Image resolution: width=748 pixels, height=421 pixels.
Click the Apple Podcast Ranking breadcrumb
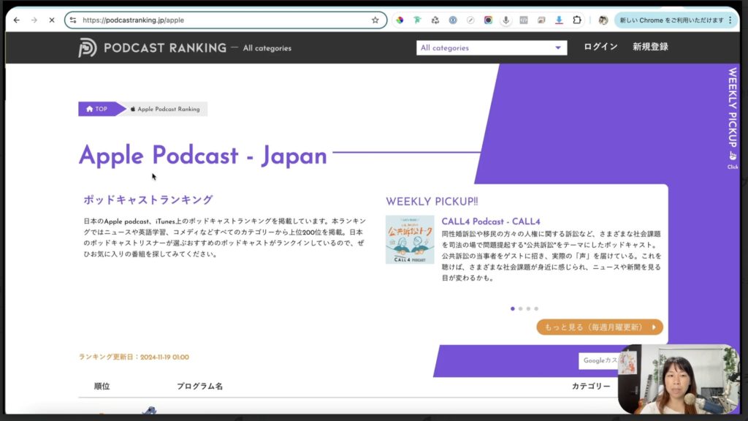165,109
